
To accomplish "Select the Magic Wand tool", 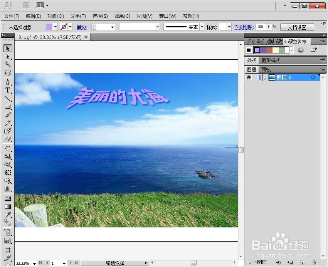I will click(8, 64).
